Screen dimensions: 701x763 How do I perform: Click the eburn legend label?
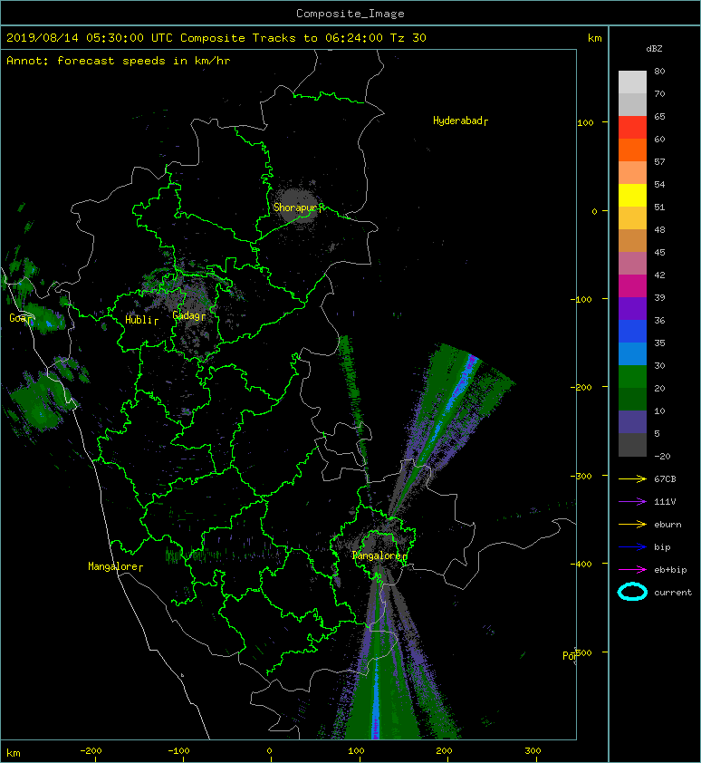click(667, 525)
